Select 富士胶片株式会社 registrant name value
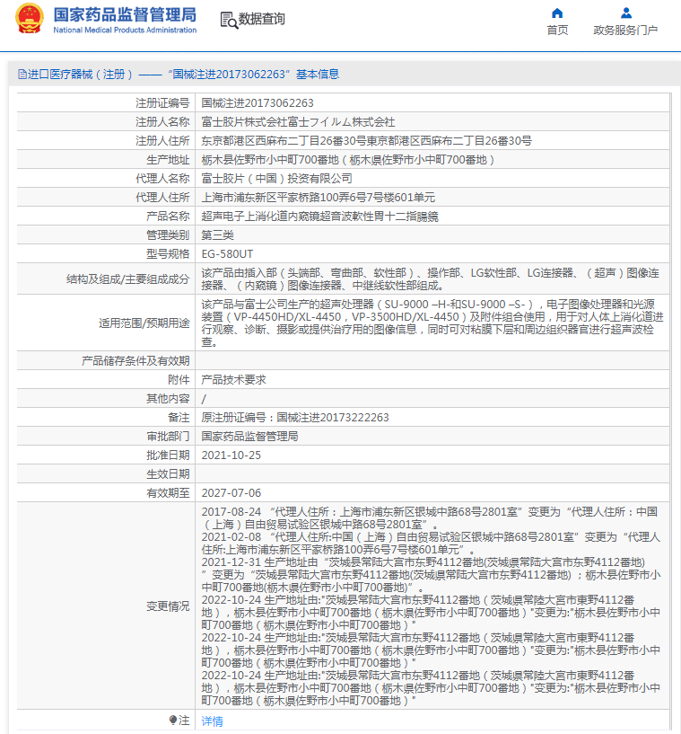The width and height of the screenshot is (681, 734). 298,122
